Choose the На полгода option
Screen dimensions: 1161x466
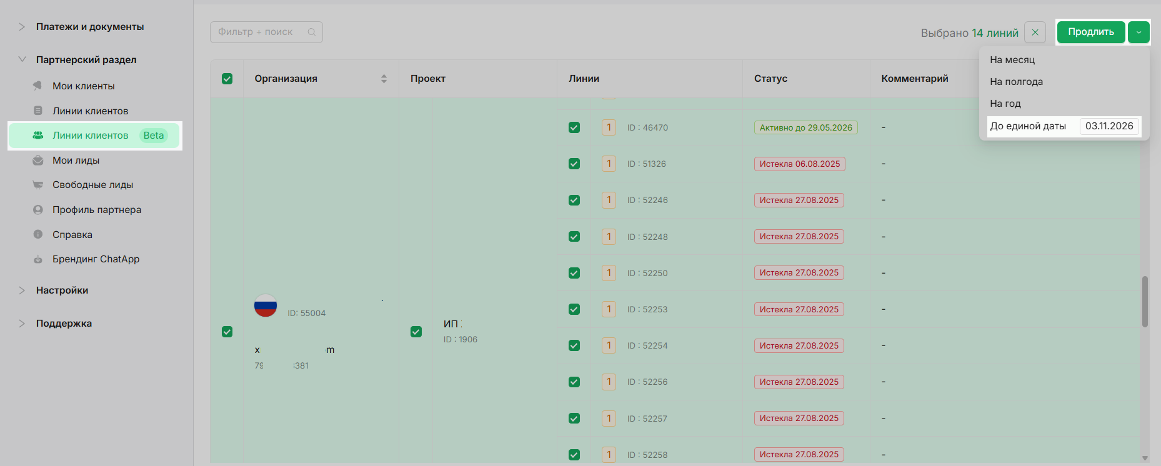tap(1016, 82)
